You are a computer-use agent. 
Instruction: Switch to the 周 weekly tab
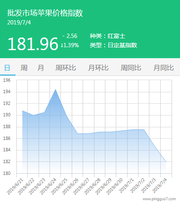pyautogui.click(x=24, y=68)
